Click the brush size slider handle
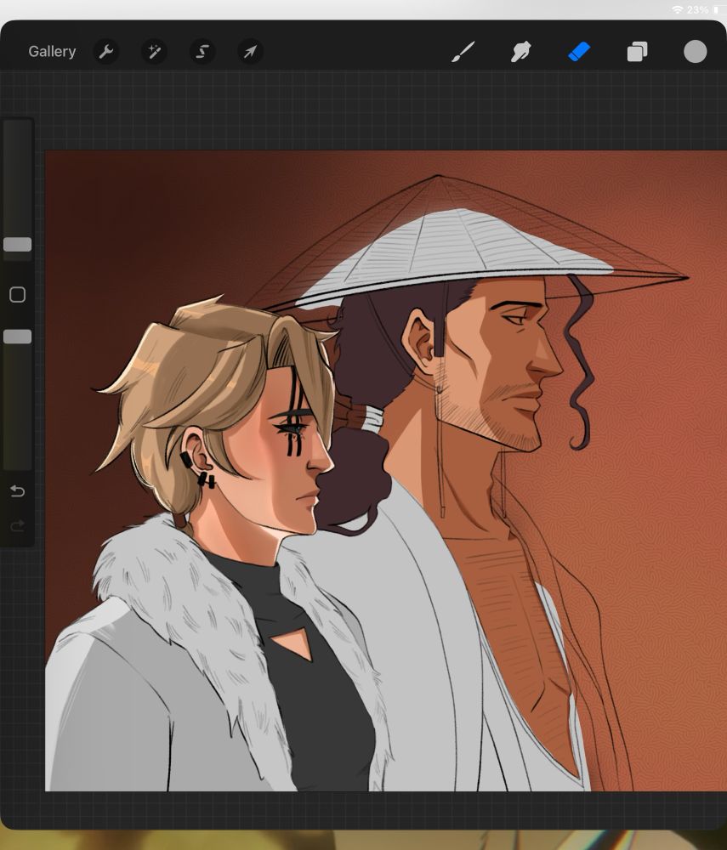The width and height of the screenshot is (727, 850). (17, 245)
